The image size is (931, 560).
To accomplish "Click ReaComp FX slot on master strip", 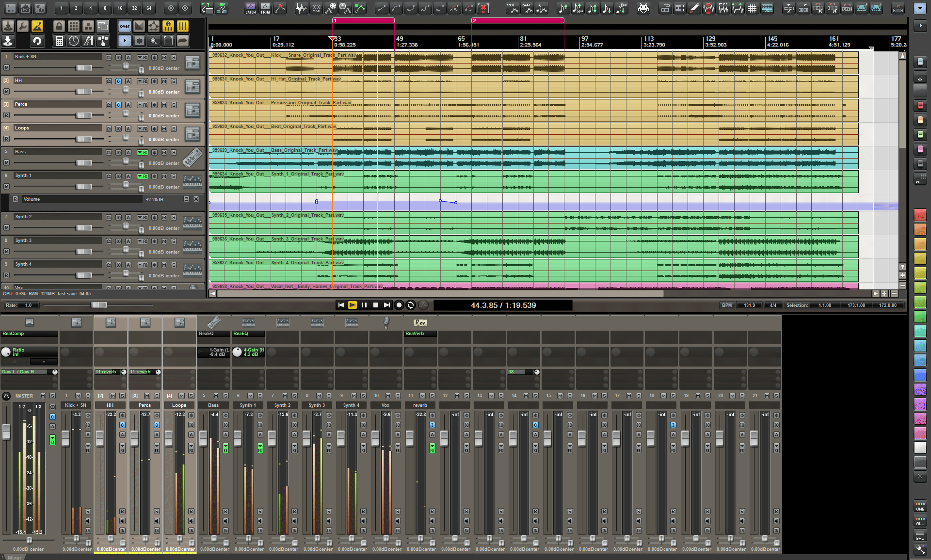I will click(x=30, y=334).
